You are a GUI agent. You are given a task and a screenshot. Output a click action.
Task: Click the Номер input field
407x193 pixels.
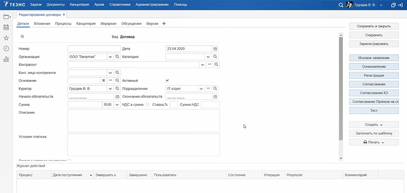pos(94,49)
